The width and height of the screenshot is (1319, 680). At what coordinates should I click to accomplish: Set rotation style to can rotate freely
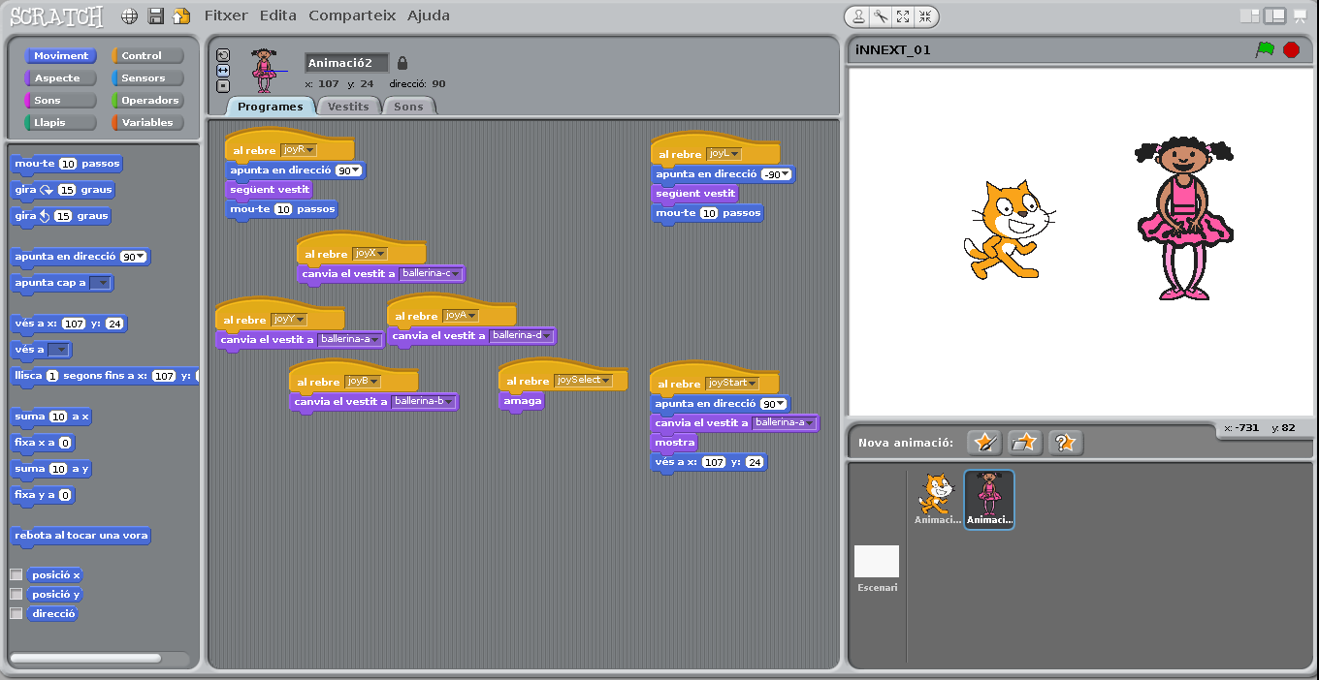[223, 55]
